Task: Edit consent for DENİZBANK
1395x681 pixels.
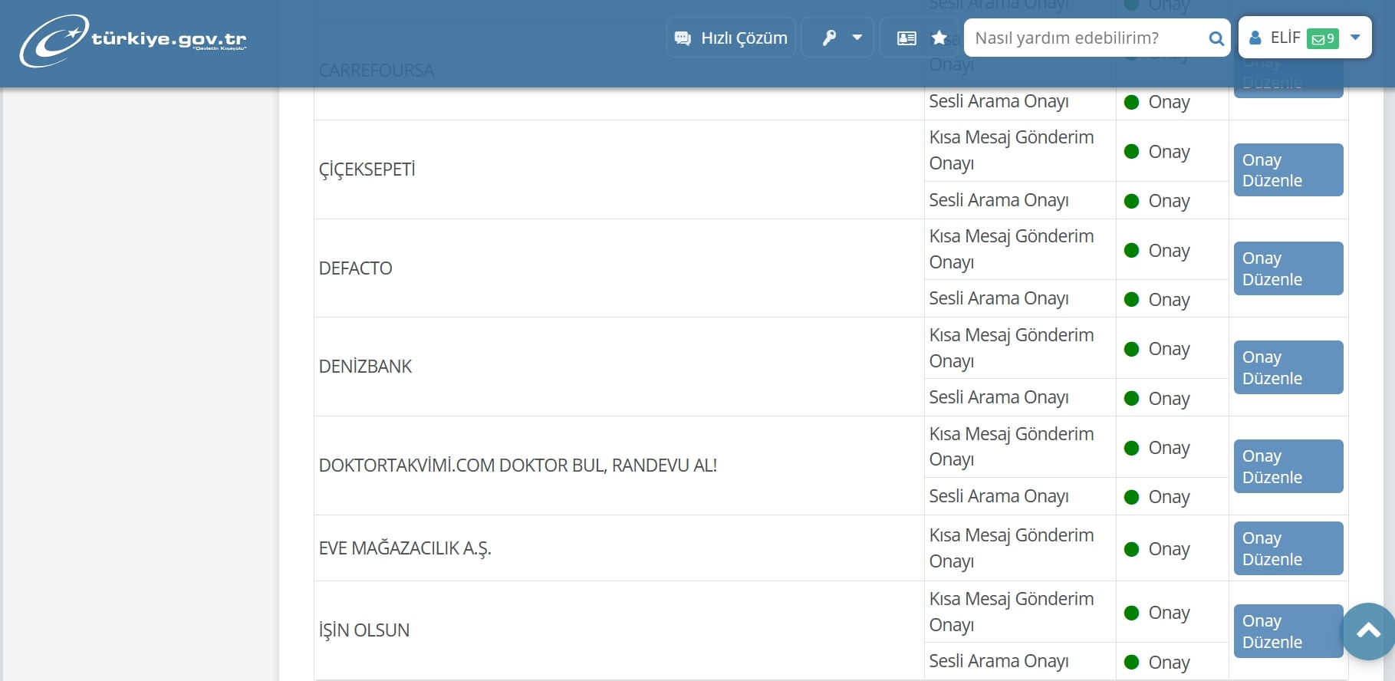Action: coord(1288,367)
